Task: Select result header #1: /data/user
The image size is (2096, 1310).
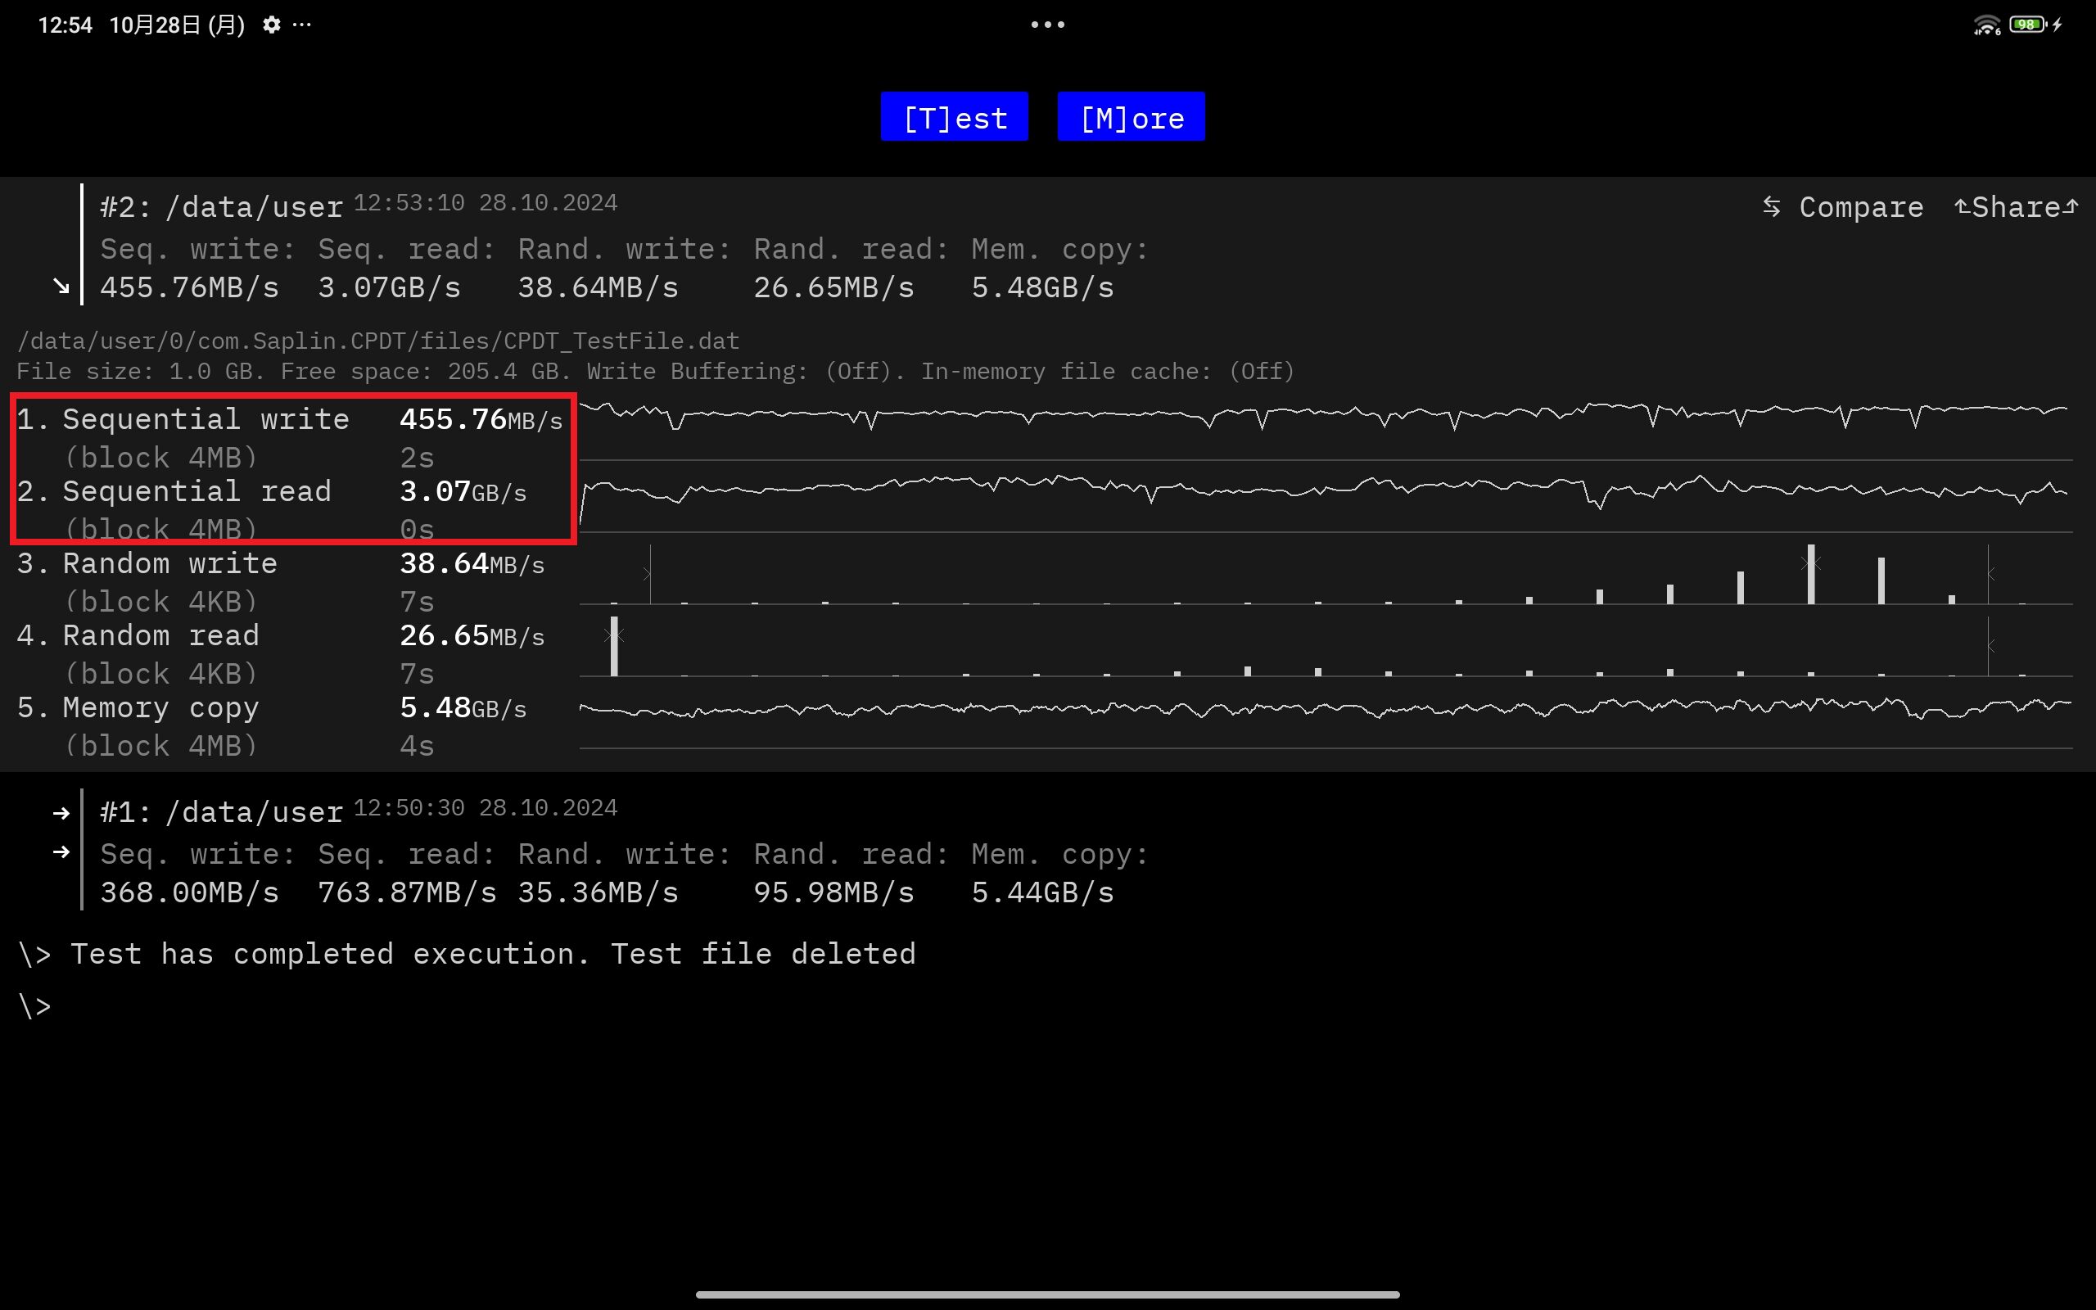Action: pyautogui.click(x=222, y=812)
